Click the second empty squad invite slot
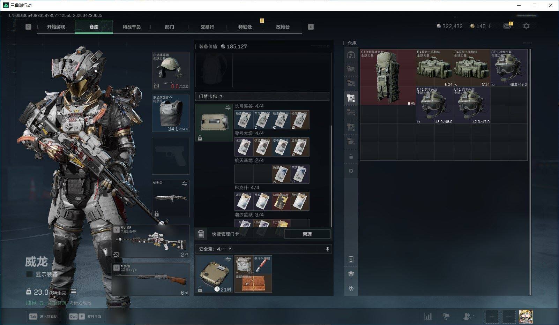Viewport: 559px width, 325px height. 509,317
